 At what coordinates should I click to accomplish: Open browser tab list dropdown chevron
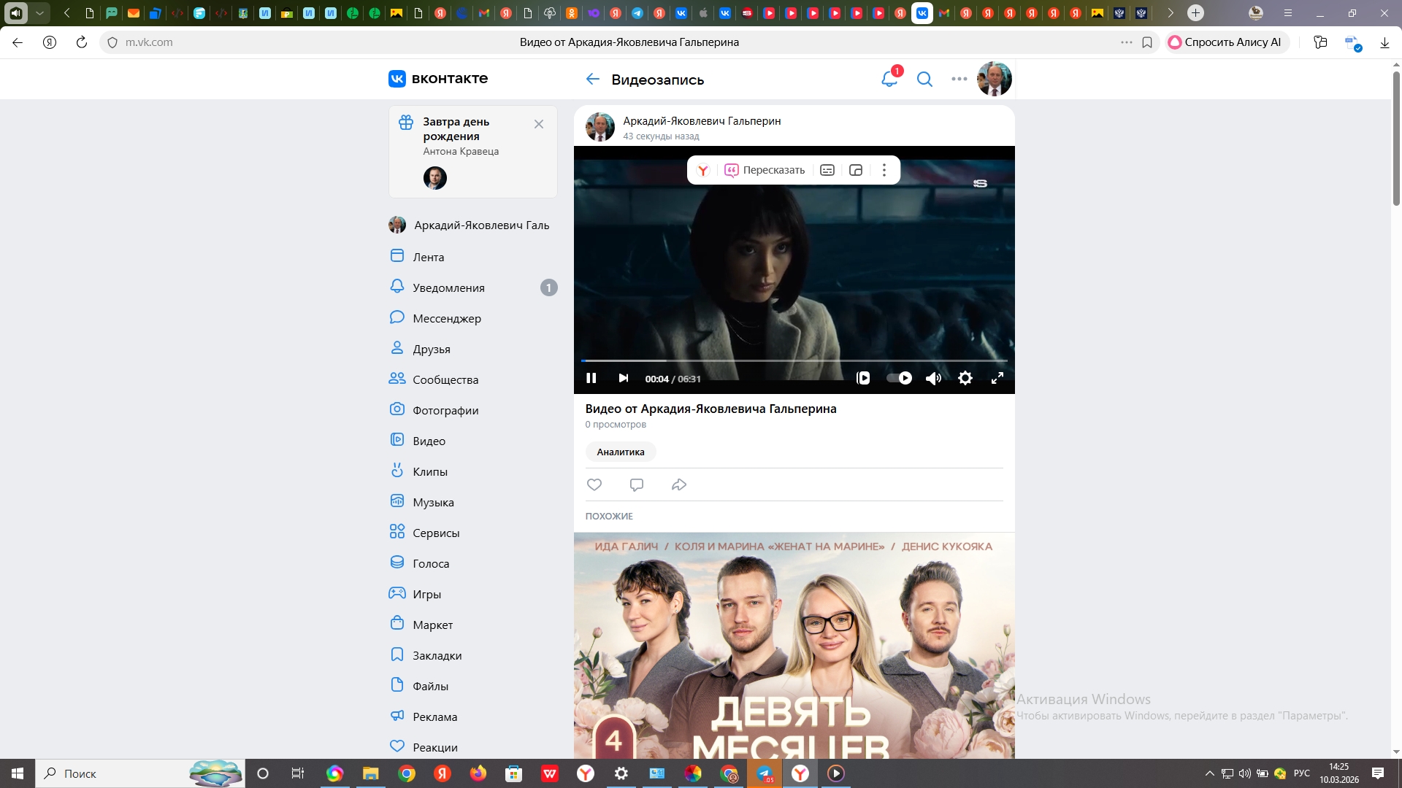[40, 12]
